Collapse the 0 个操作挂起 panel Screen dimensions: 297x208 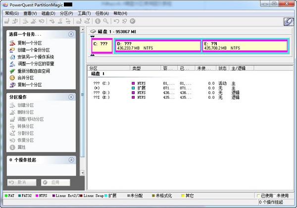[x=71, y=160]
